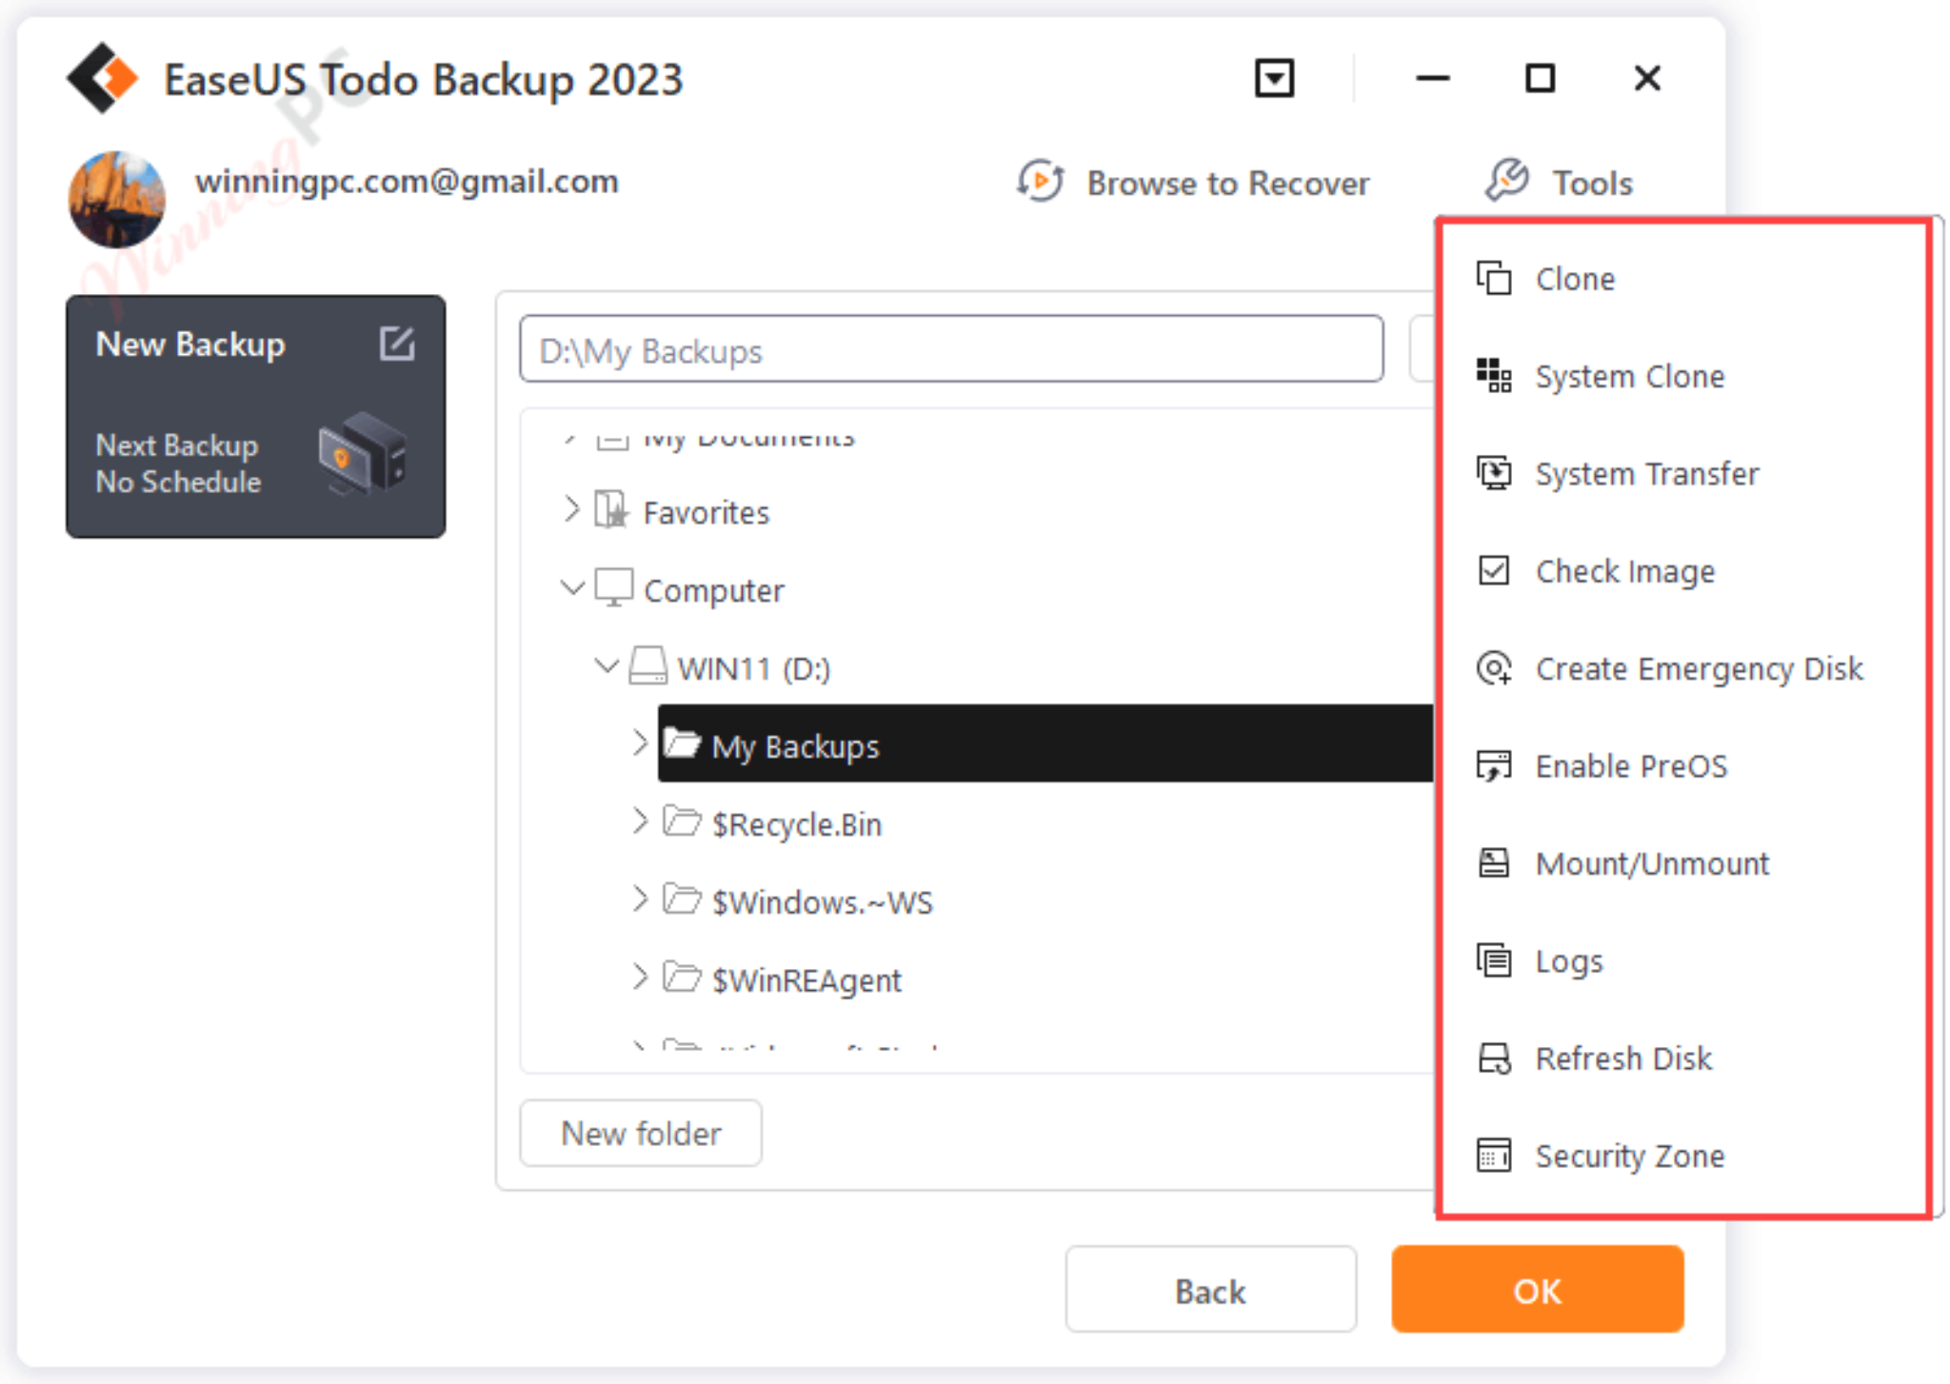Viewport: 1950px width, 1384px height.
Task: Open Logs from the Tools menu
Action: click(x=1682, y=960)
